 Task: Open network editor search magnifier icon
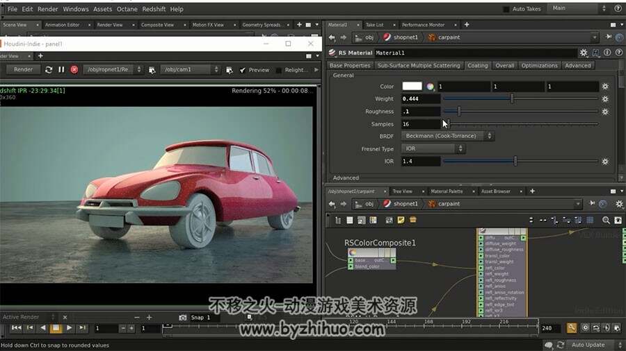point(606,220)
